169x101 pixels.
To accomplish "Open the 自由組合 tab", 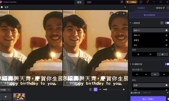I will tap(141, 8).
